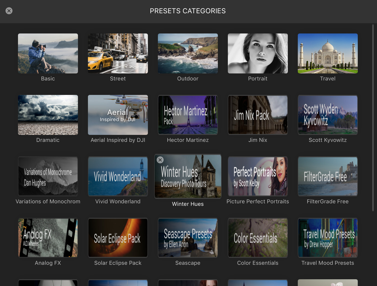Open the Street presets thumbnail
This screenshot has width=377, height=286.
[x=118, y=53]
